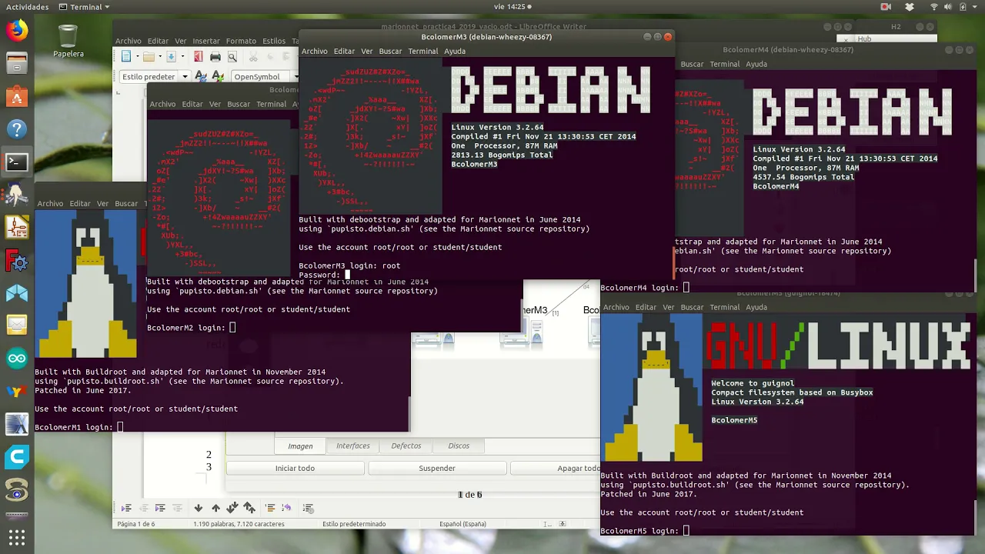985x554 pixels.
Task: Open Archivo menu in BcolomerM3 terminal
Action: click(314, 51)
